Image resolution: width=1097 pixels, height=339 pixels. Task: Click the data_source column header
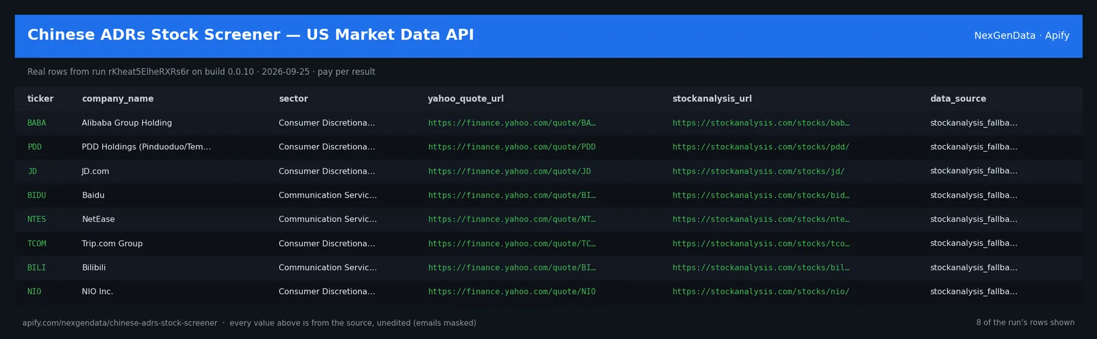tap(958, 99)
